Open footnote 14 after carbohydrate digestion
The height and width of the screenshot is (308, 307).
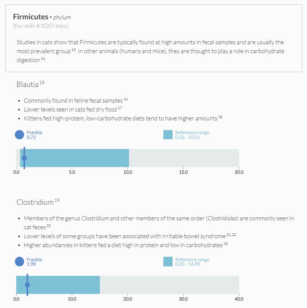(43, 59)
